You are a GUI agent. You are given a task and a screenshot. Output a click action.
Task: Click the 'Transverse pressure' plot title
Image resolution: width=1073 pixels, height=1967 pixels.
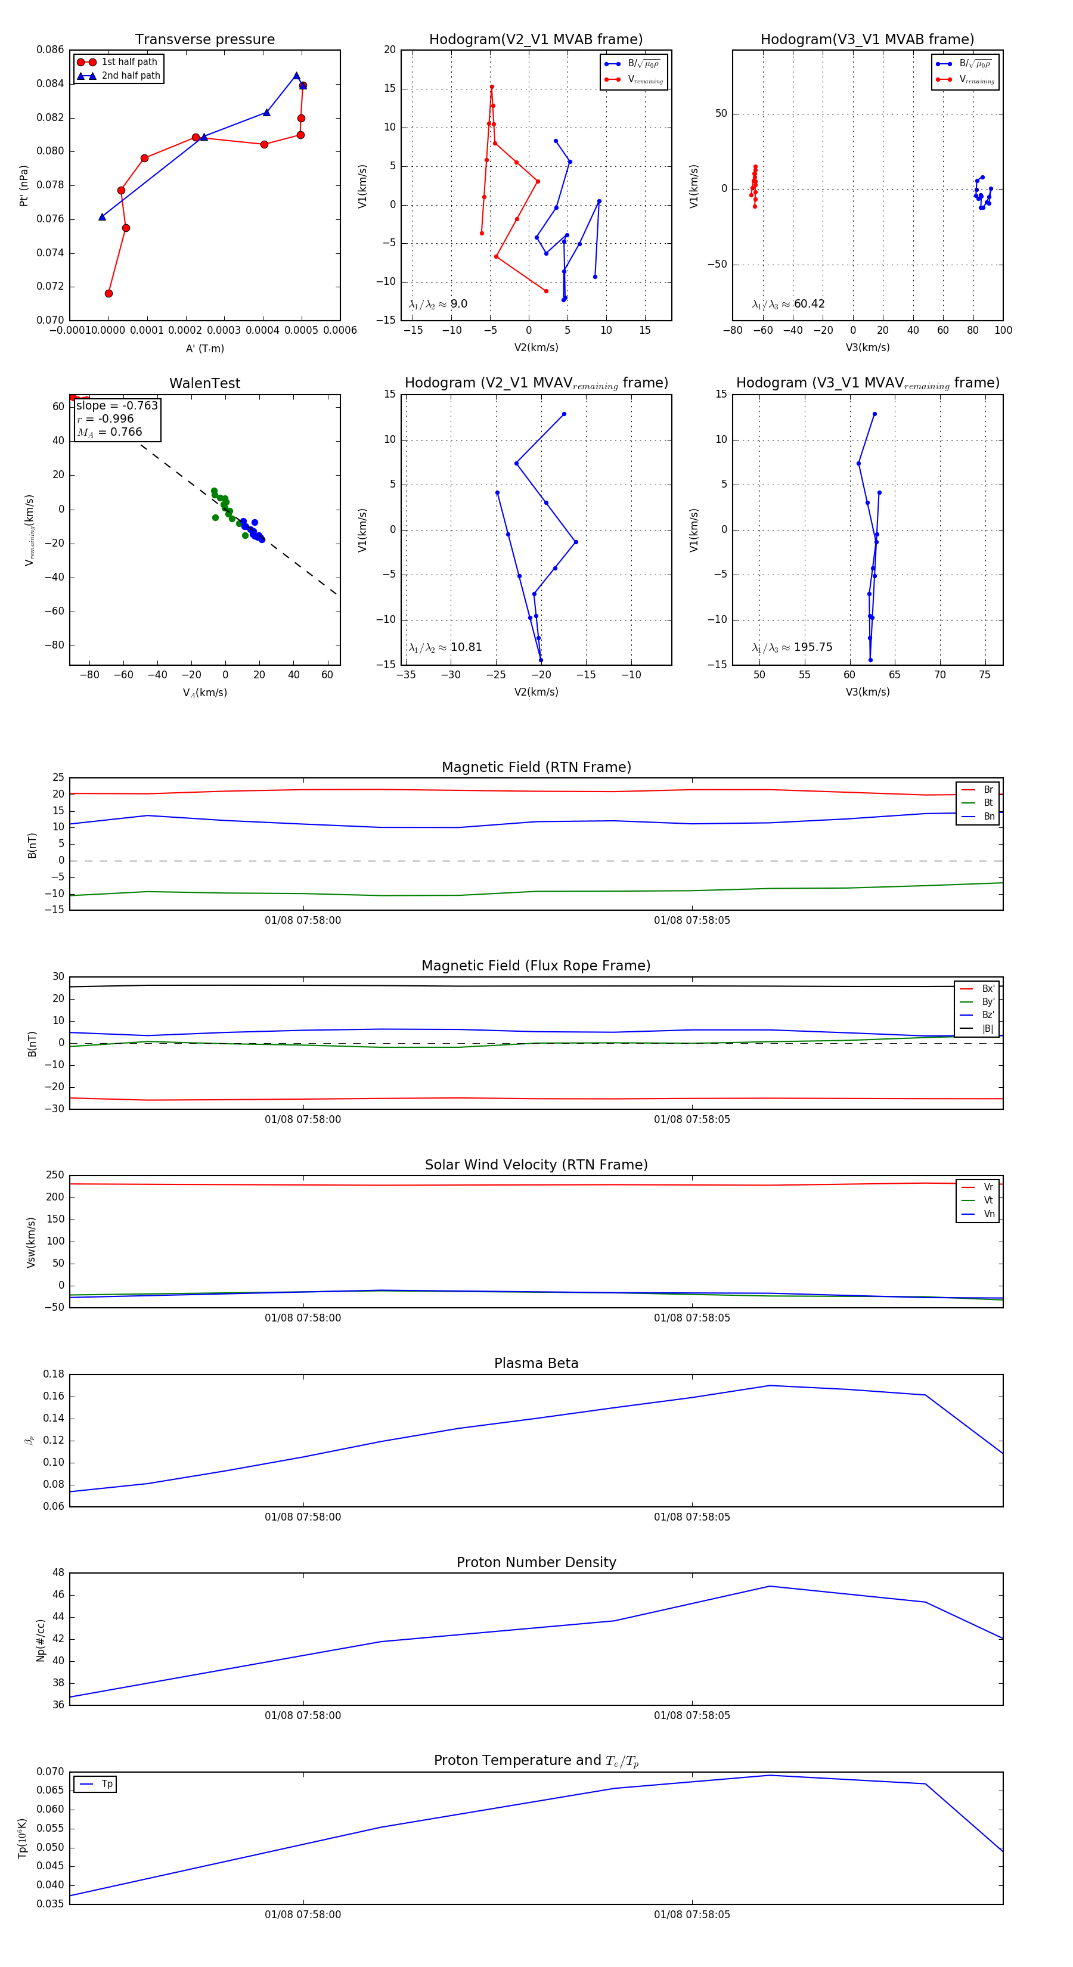coord(204,39)
